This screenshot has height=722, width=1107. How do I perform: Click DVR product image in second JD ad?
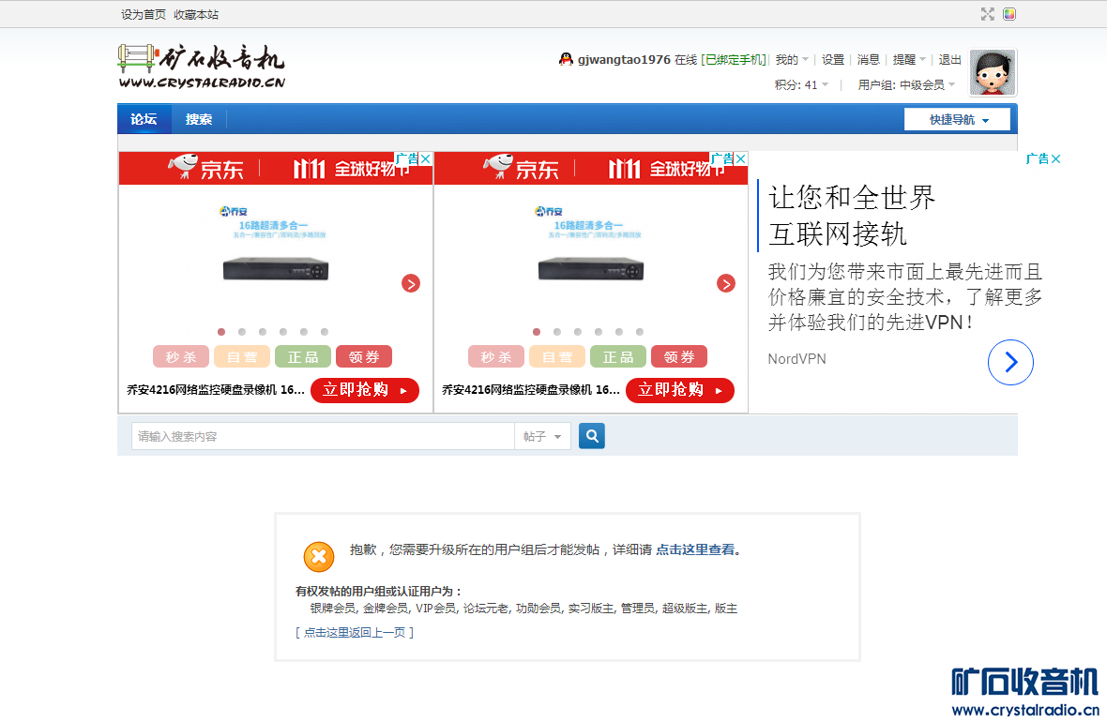[591, 269]
